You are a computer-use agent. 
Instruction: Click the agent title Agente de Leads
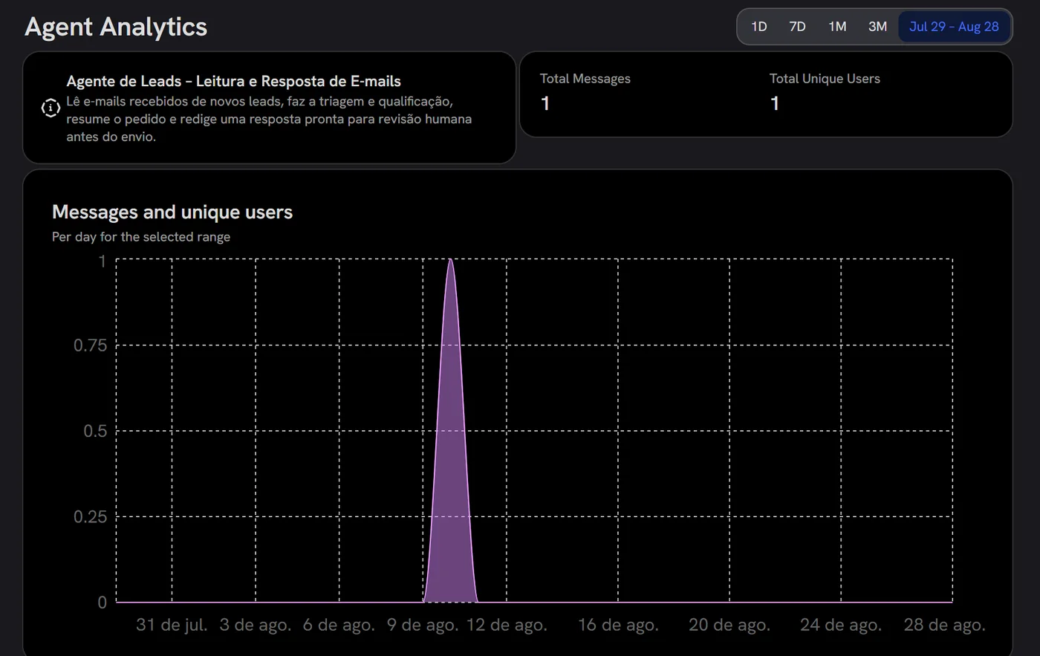(233, 81)
